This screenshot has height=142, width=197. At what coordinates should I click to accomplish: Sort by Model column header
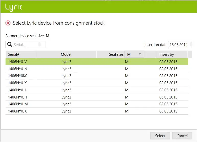pyautogui.click(x=66, y=54)
